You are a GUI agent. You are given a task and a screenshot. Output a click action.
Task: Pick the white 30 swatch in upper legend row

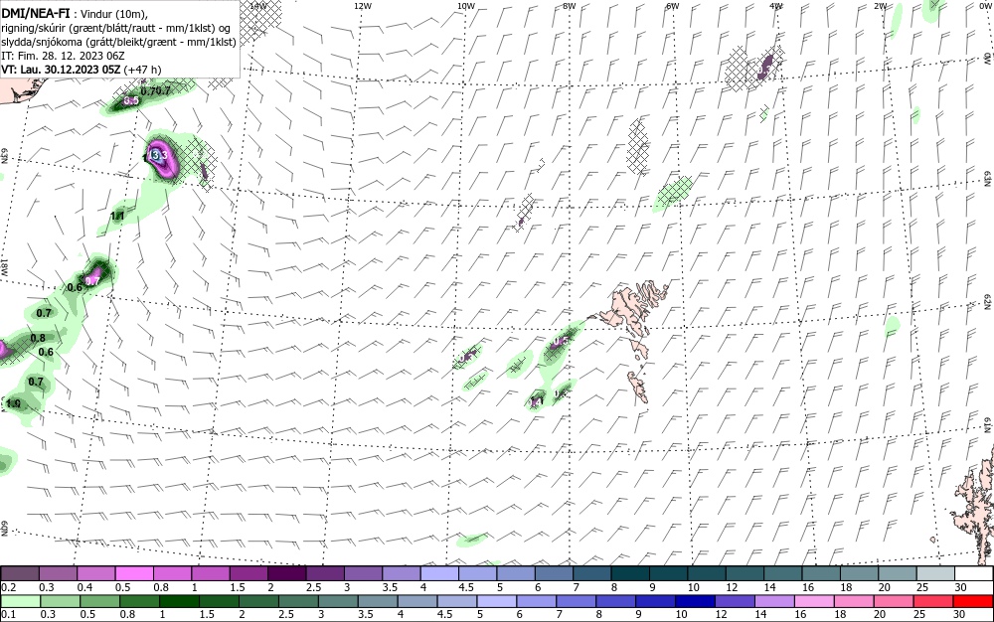click(975, 574)
